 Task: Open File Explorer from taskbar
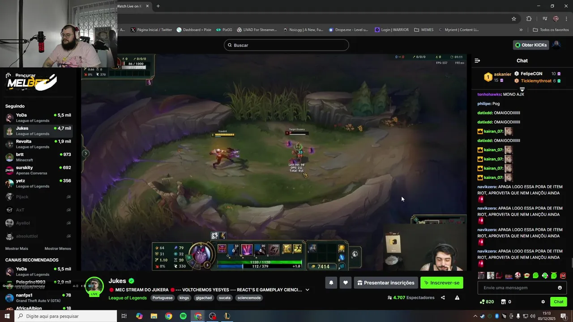click(x=154, y=316)
